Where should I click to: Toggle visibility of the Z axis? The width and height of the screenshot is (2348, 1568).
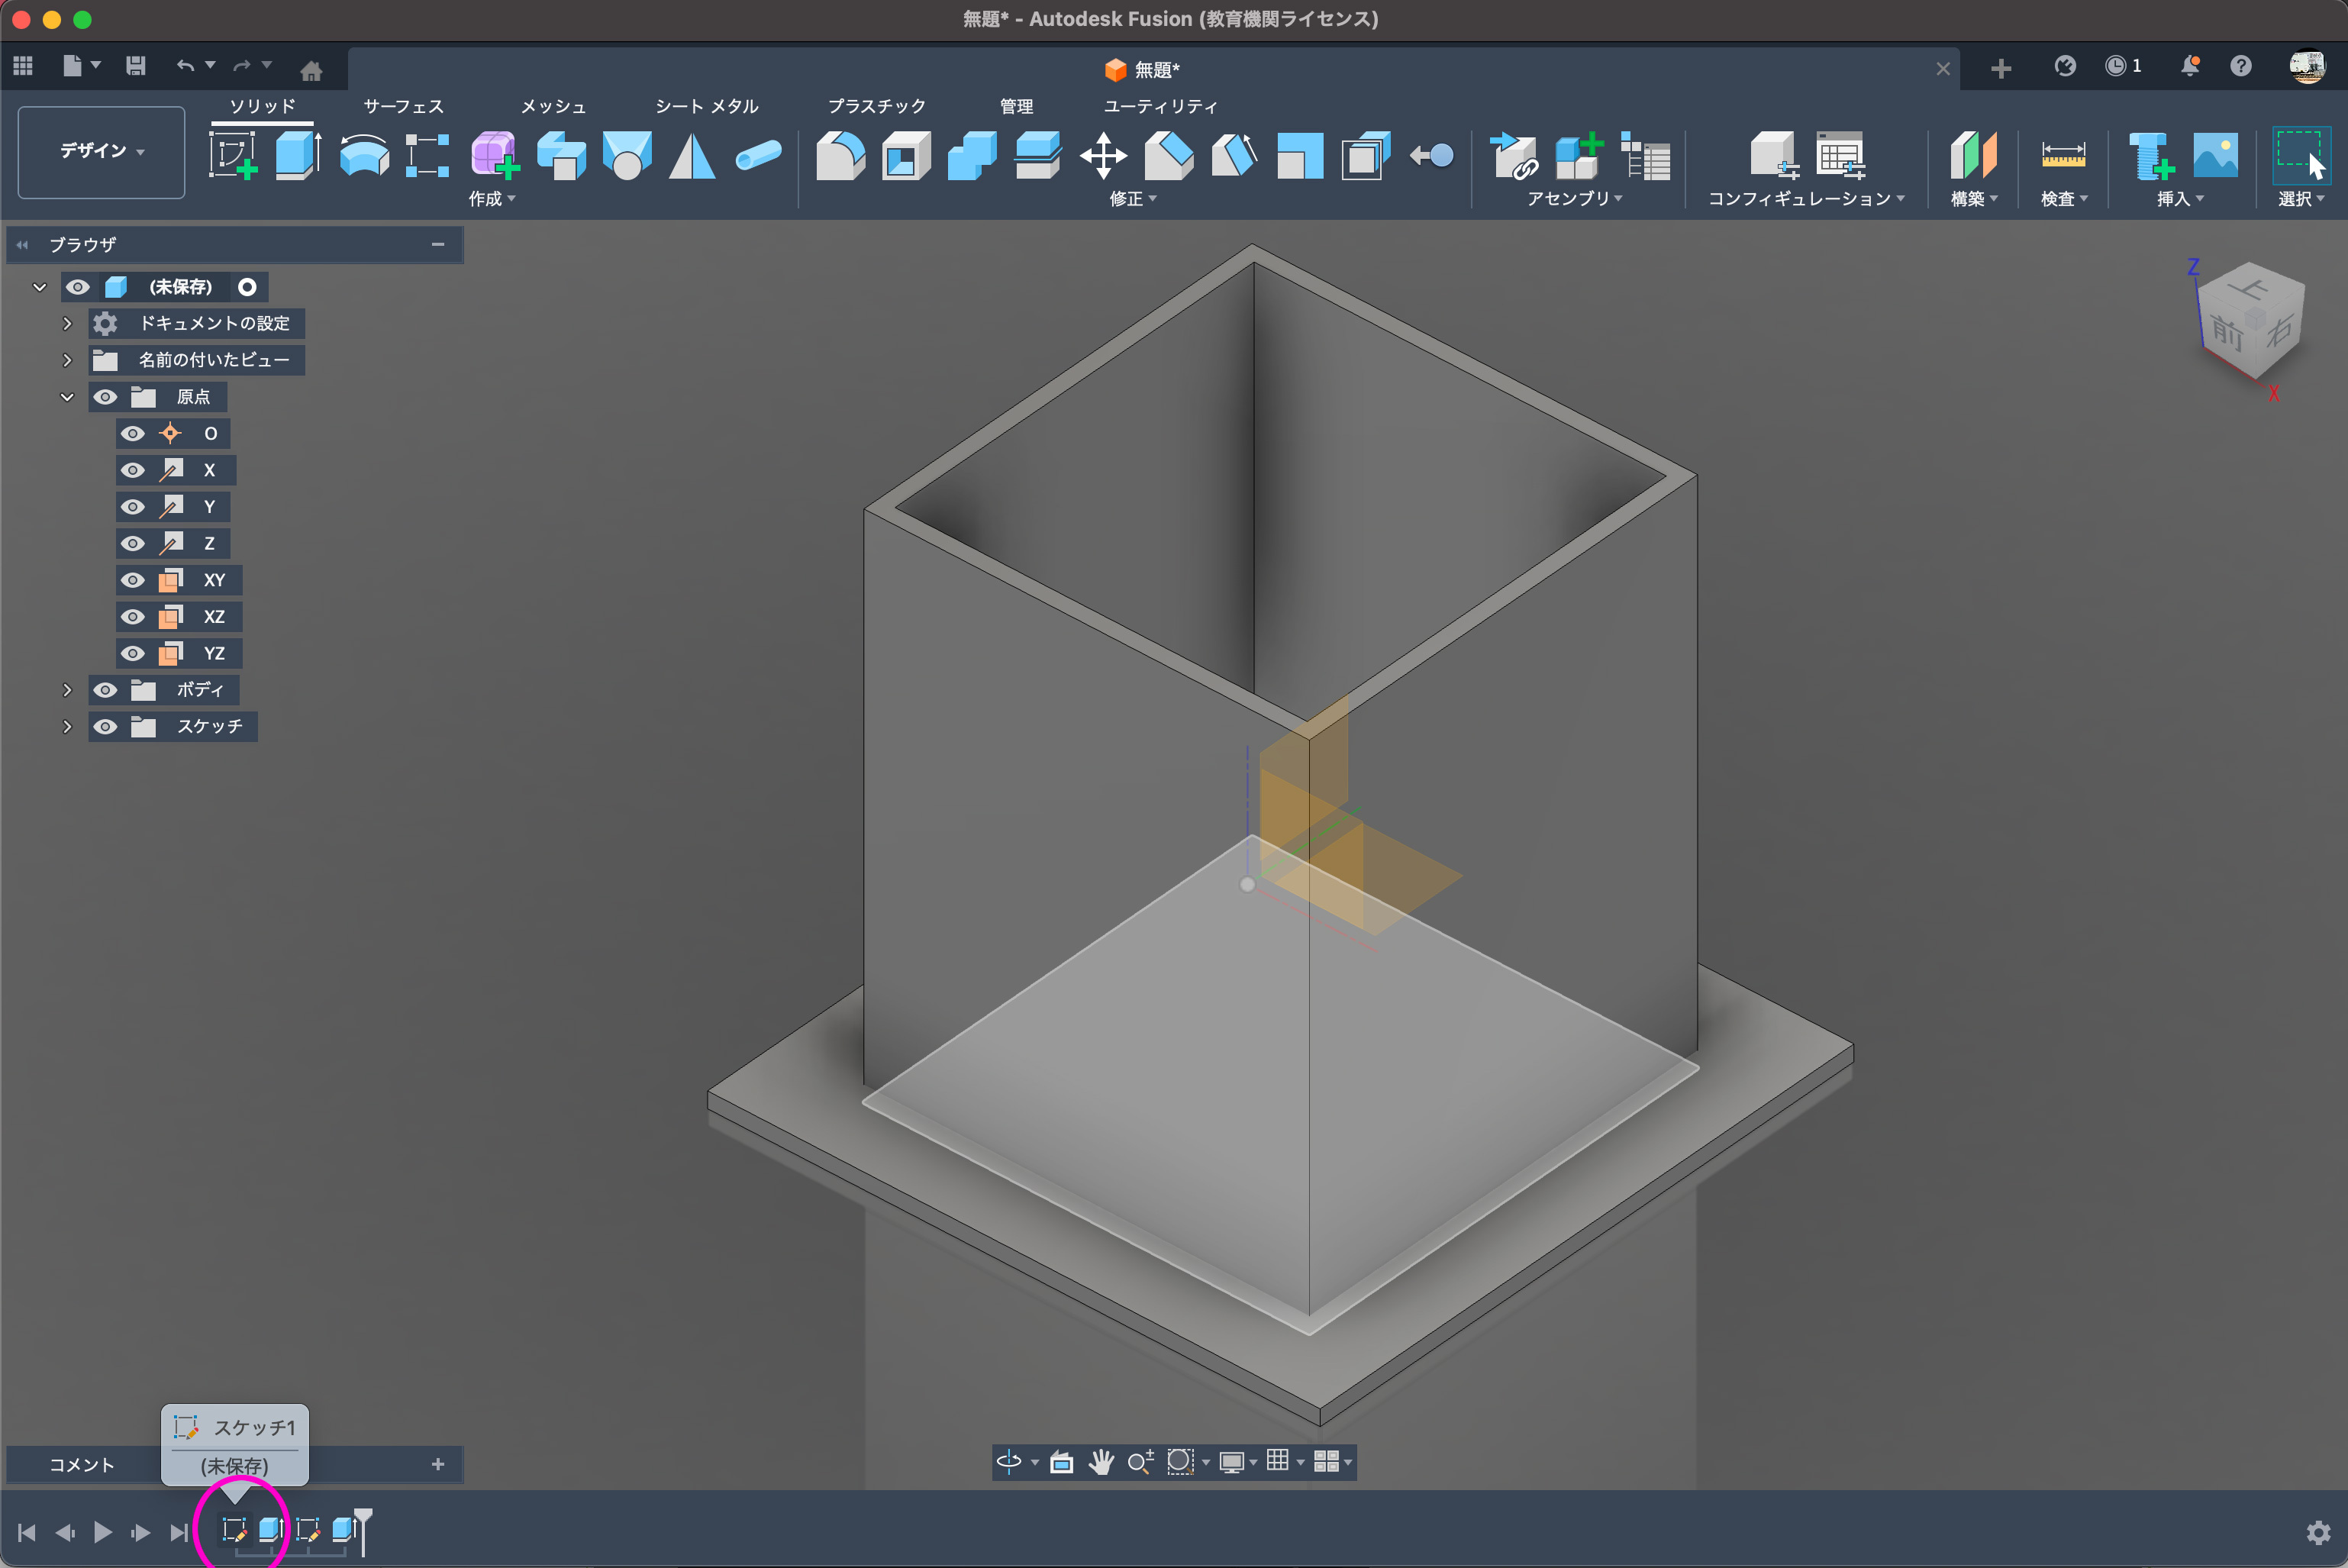[x=132, y=543]
